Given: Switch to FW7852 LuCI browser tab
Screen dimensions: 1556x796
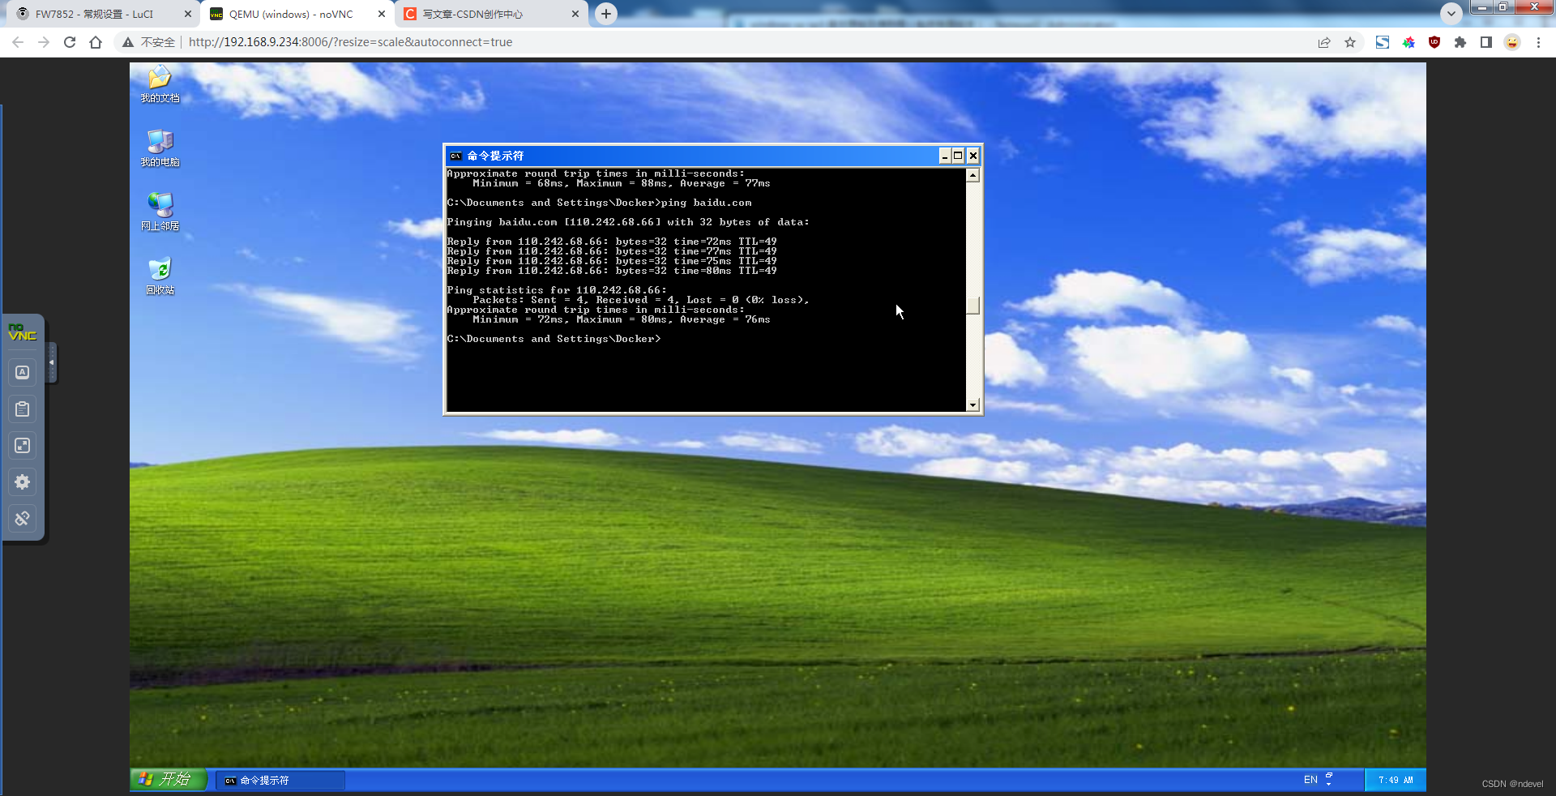Looking at the screenshot, I should [103, 14].
